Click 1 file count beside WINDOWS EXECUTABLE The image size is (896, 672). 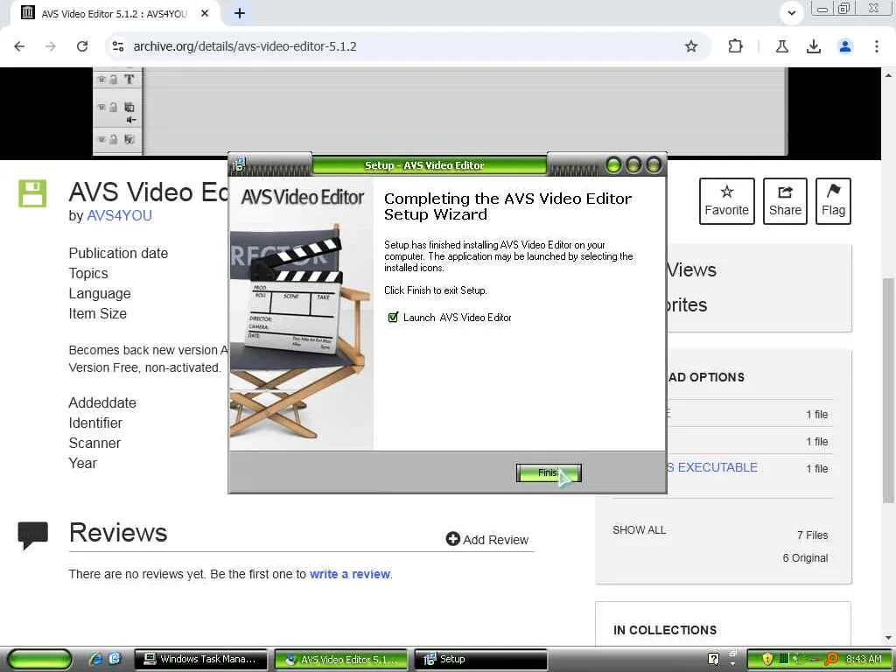[x=817, y=469]
